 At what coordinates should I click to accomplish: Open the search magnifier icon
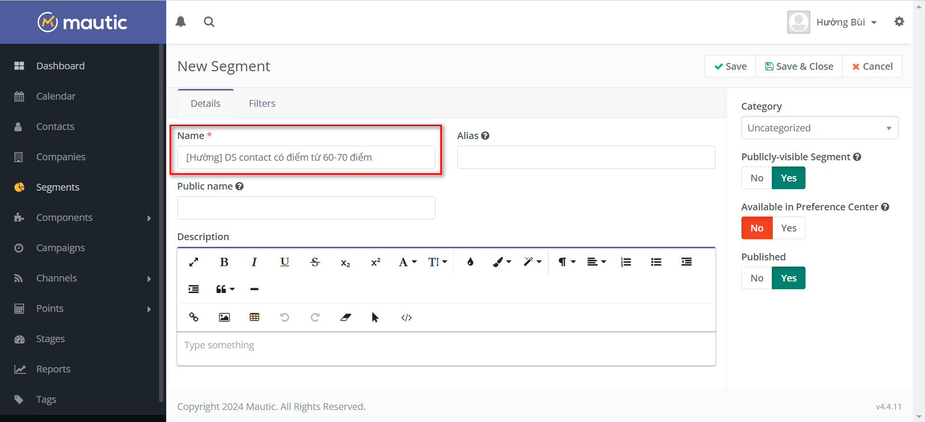click(209, 22)
